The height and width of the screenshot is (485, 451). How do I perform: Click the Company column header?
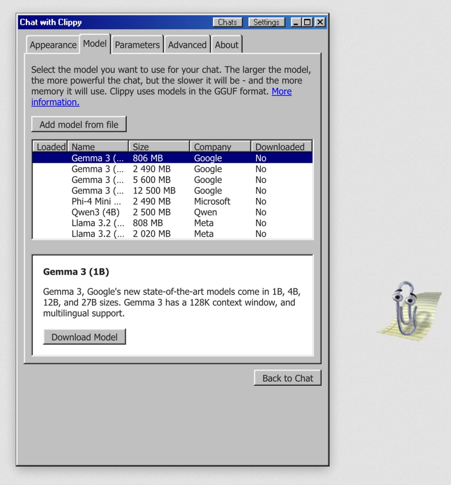(220, 147)
